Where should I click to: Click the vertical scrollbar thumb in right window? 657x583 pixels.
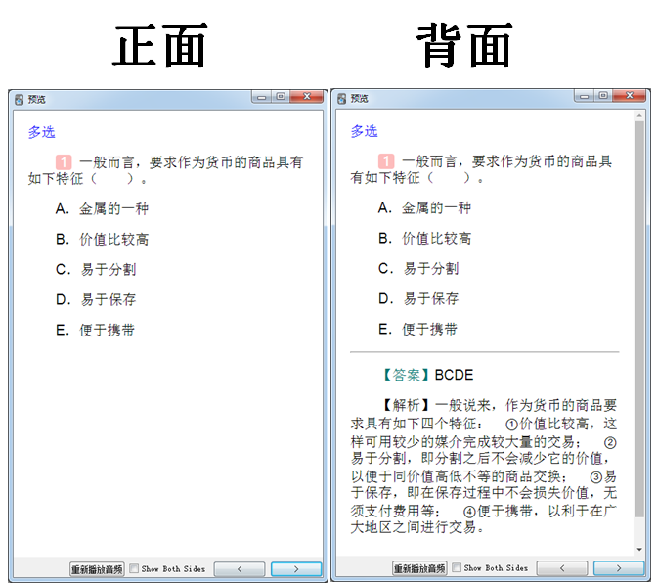[639, 319]
